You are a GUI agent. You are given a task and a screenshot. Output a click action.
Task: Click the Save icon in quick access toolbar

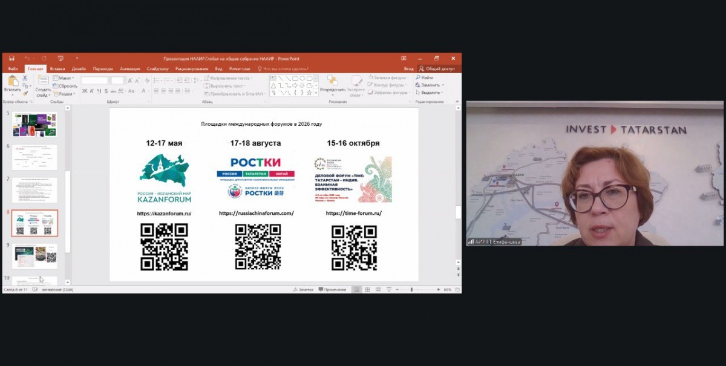11,58
